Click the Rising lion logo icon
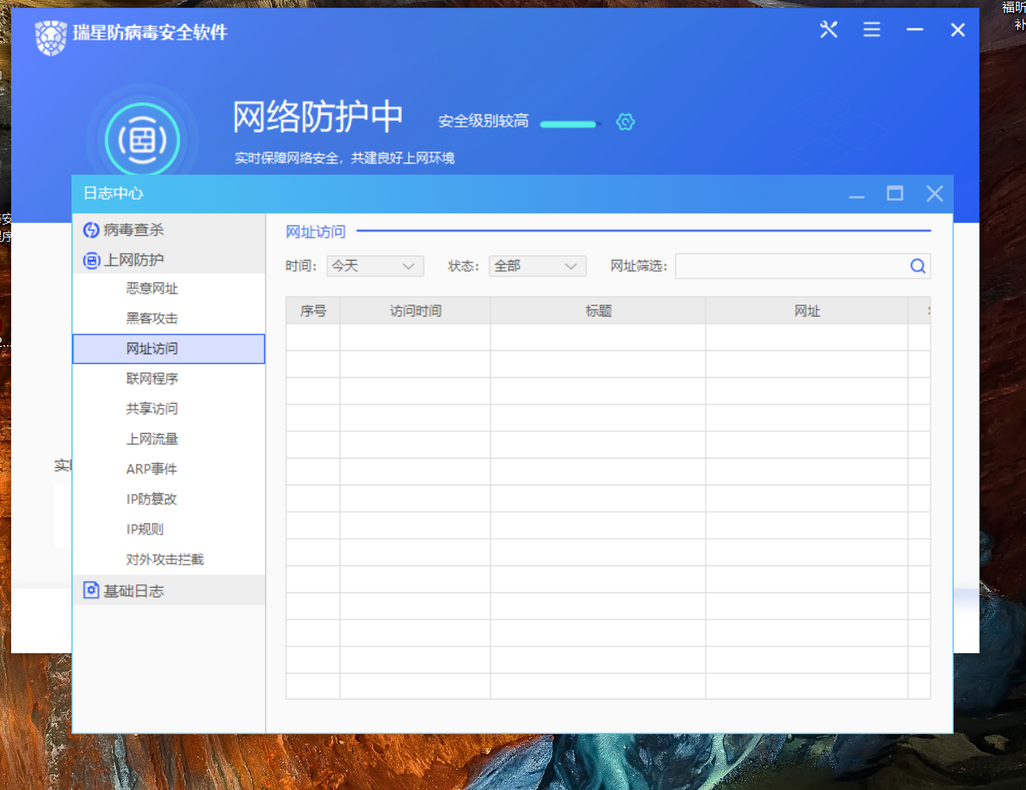Screen dimensions: 1026x790 [51, 37]
